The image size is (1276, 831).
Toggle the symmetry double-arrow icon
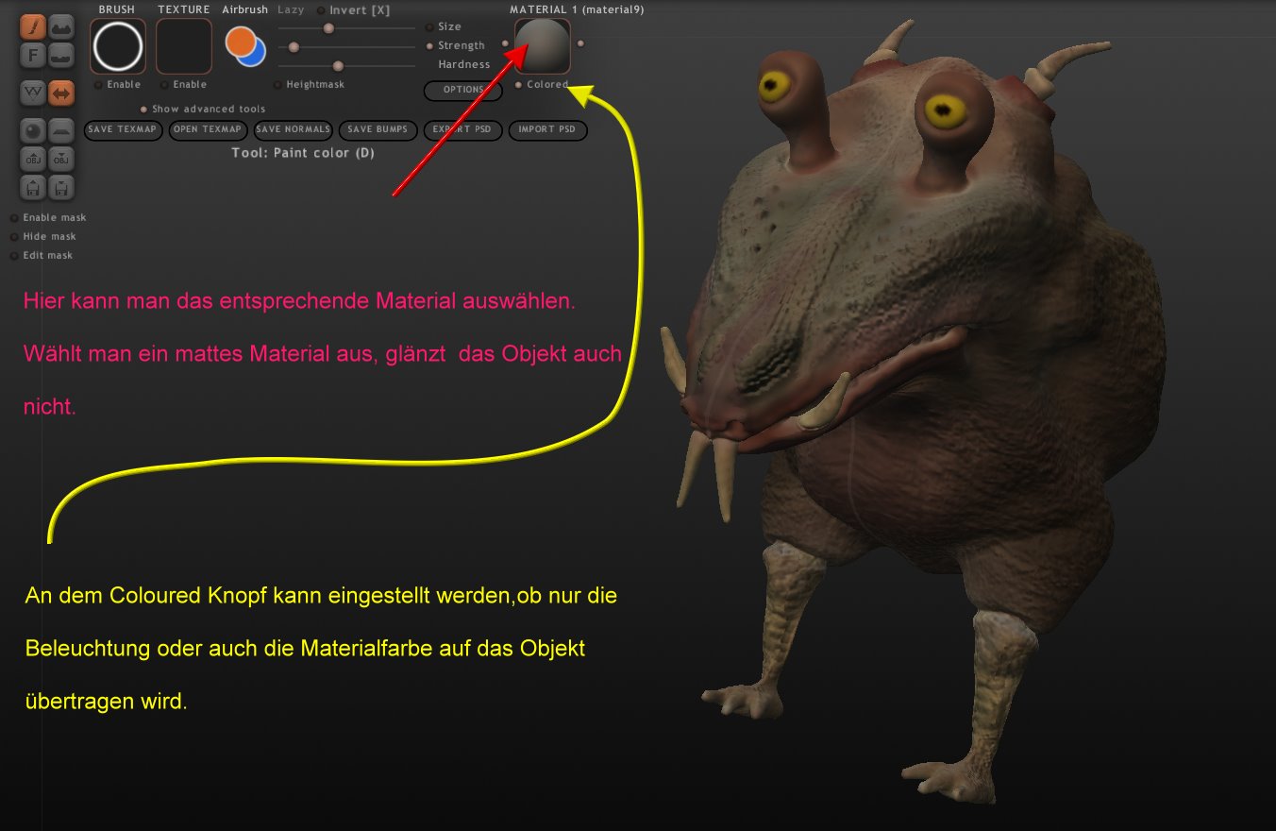61,93
